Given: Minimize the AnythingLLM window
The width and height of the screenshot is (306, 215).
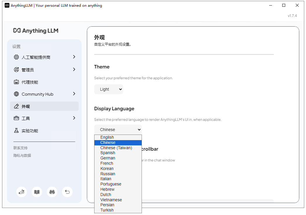Looking at the screenshot, I should point(271,5).
